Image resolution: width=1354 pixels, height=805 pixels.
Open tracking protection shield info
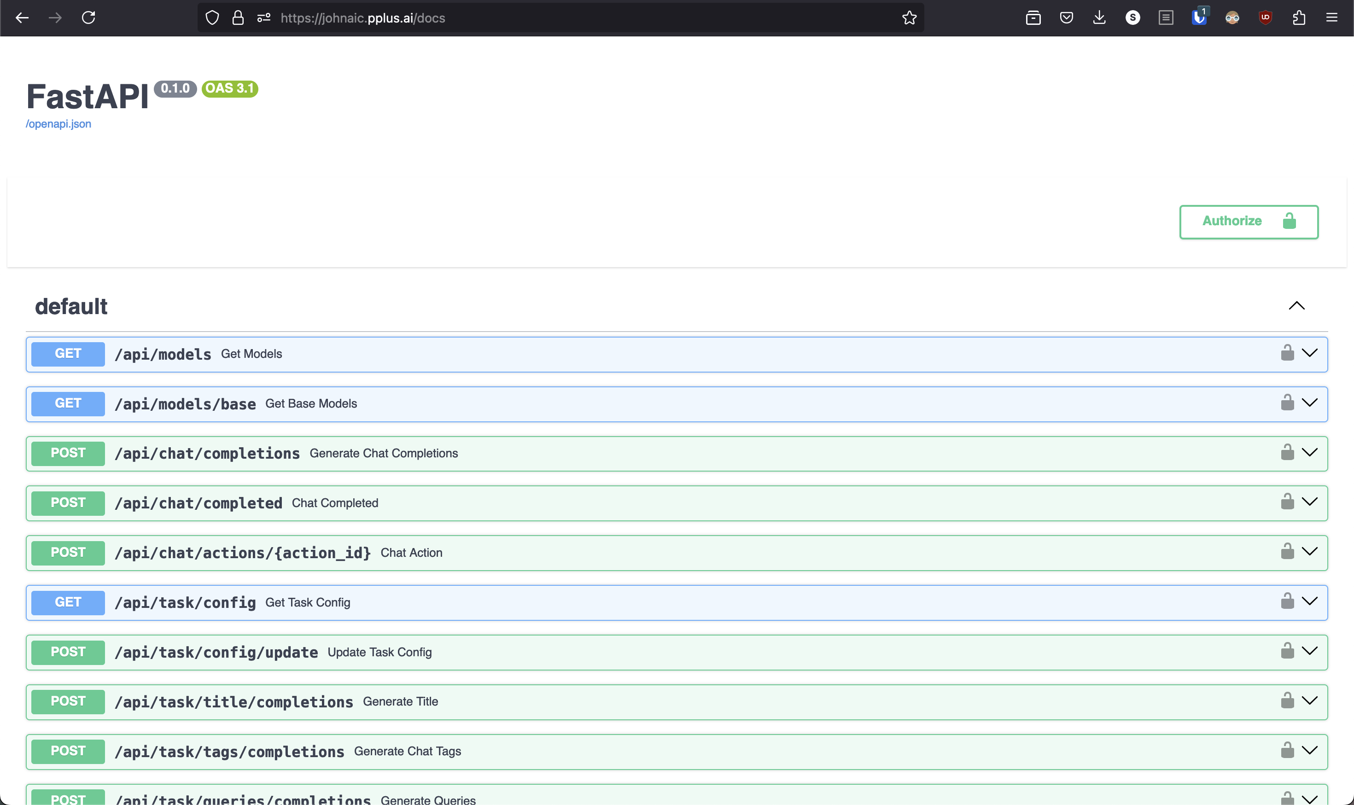212,18
